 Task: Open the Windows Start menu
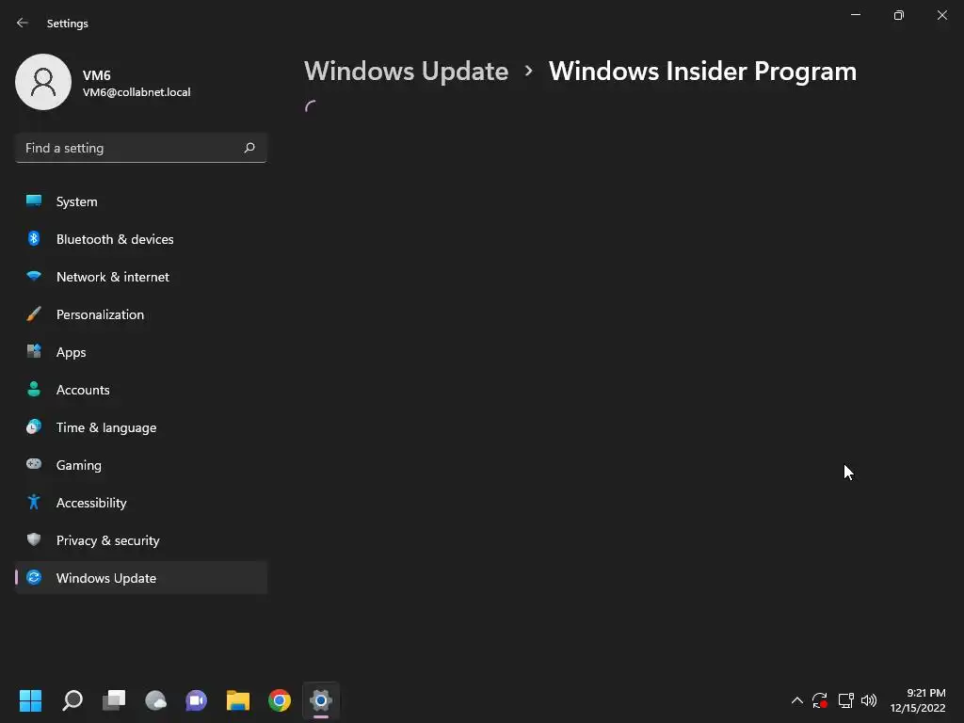coord(30,700)
